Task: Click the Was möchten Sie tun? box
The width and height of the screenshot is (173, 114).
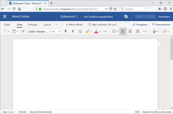Action: (x=103, y=25)
